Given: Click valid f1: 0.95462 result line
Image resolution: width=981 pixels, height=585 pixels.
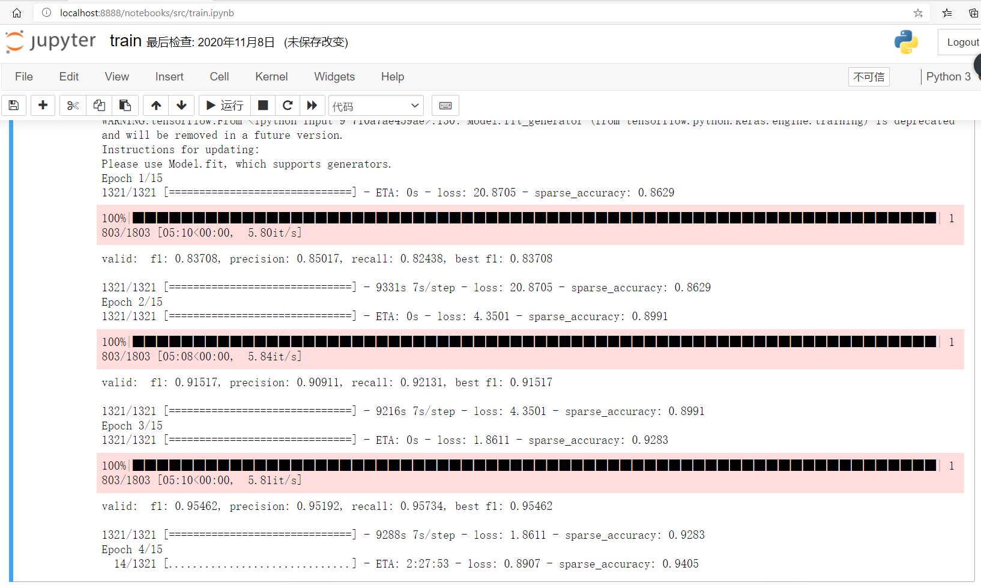Looking at the screenshot, I should [x=327, y=506].
